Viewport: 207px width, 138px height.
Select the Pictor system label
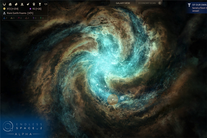coord(104,91)
